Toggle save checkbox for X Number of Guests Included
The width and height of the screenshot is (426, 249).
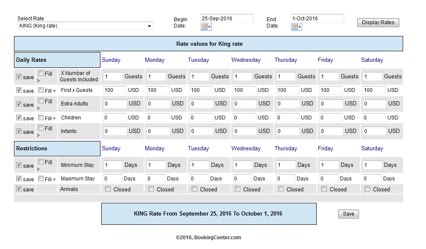tap(19, 76)
